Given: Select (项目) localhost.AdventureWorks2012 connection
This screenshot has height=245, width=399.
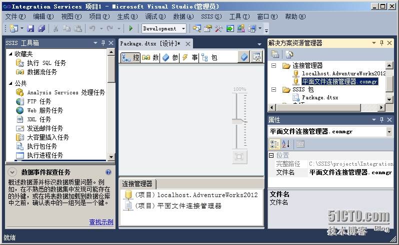Looking at the screenshot, I should (x=196, y=195).
